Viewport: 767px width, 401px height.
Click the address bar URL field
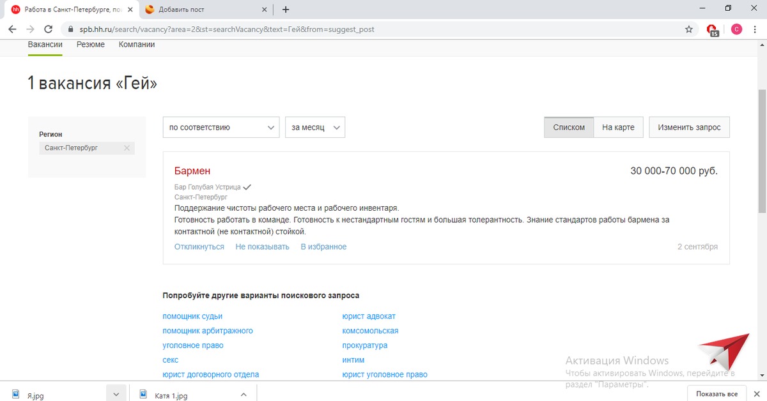coord(371,29)
